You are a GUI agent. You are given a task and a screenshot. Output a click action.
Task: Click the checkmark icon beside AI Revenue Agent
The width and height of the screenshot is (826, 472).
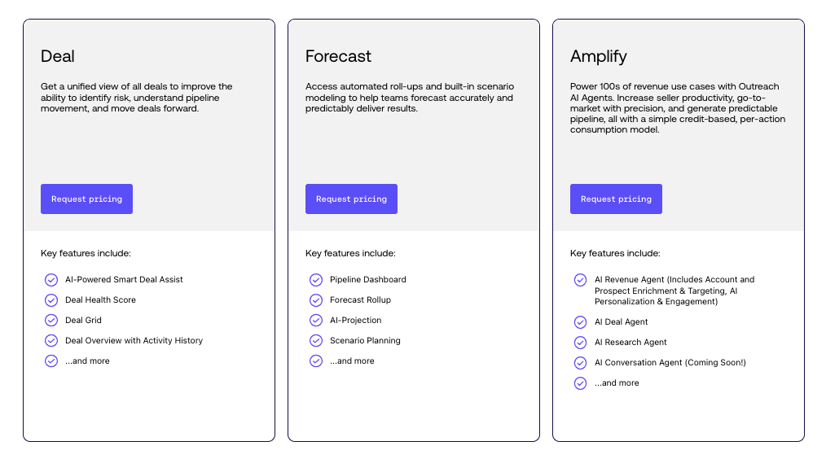point(581,280)
